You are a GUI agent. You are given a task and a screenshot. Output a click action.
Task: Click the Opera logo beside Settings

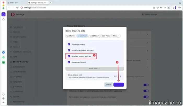[13, 14]
